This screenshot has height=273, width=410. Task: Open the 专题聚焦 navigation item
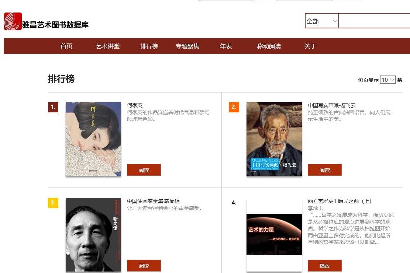pyautogui.click(x=187, y=46)
